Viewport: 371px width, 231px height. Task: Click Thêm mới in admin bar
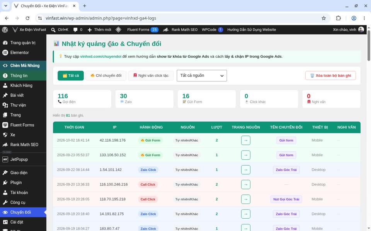tap(99, 30)
